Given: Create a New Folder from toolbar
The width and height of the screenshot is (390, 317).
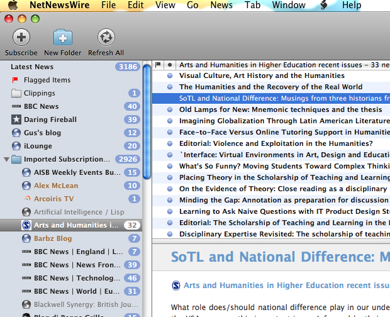Looking at the screenshot, I should pyautogui.click(x=63, y=37).
